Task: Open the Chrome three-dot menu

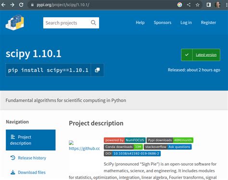Action: pyautogui.click(x=227, y=5)
